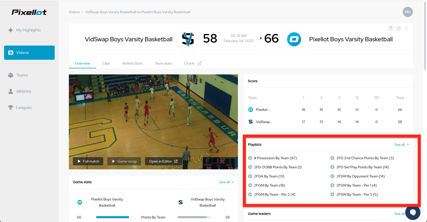This screenshot has width=427, height=222.
Task: Click the Pixellot logo in sidebar
Action: click(29, 12)
